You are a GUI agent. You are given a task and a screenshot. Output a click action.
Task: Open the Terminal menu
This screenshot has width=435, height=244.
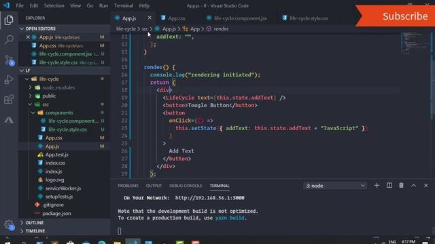click(124, 5)
